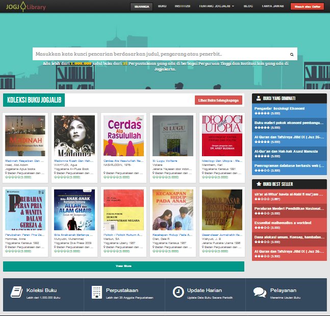Focus the book keyword search field
The width and height of the screenshot is (330, 316).
coord(159,54)
